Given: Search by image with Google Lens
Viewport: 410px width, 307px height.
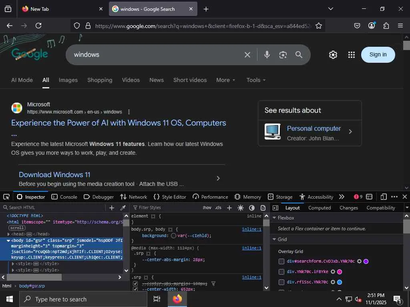Looking at the screenshot, I should pyautogui.click(x=283, y=55).
